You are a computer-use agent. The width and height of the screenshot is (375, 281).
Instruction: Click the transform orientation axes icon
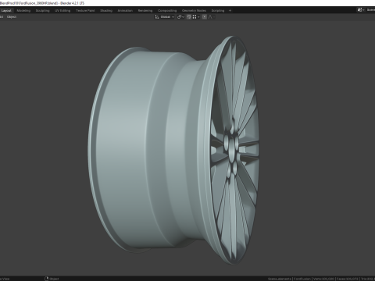pyautogui.click(x=157, y=17)
